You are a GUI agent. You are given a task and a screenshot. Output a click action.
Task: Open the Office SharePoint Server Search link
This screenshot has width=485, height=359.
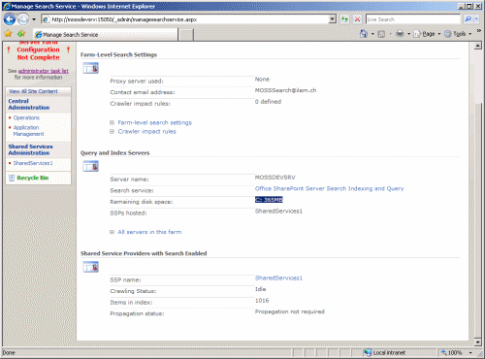point(329,188)
